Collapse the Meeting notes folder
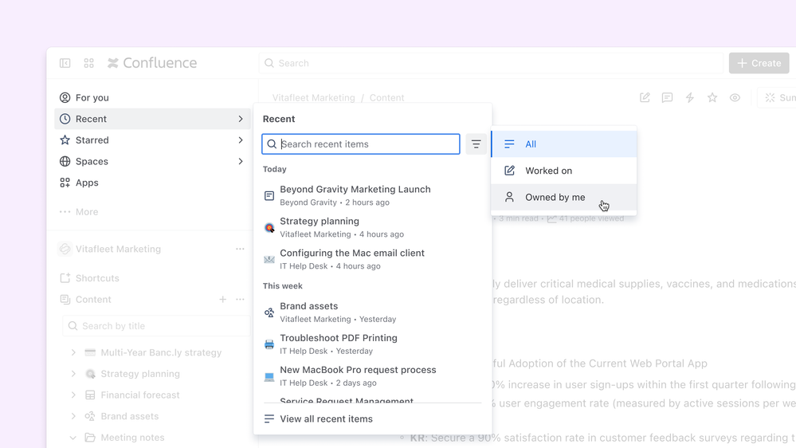This screenshot has width=796, height=448. 73,438
